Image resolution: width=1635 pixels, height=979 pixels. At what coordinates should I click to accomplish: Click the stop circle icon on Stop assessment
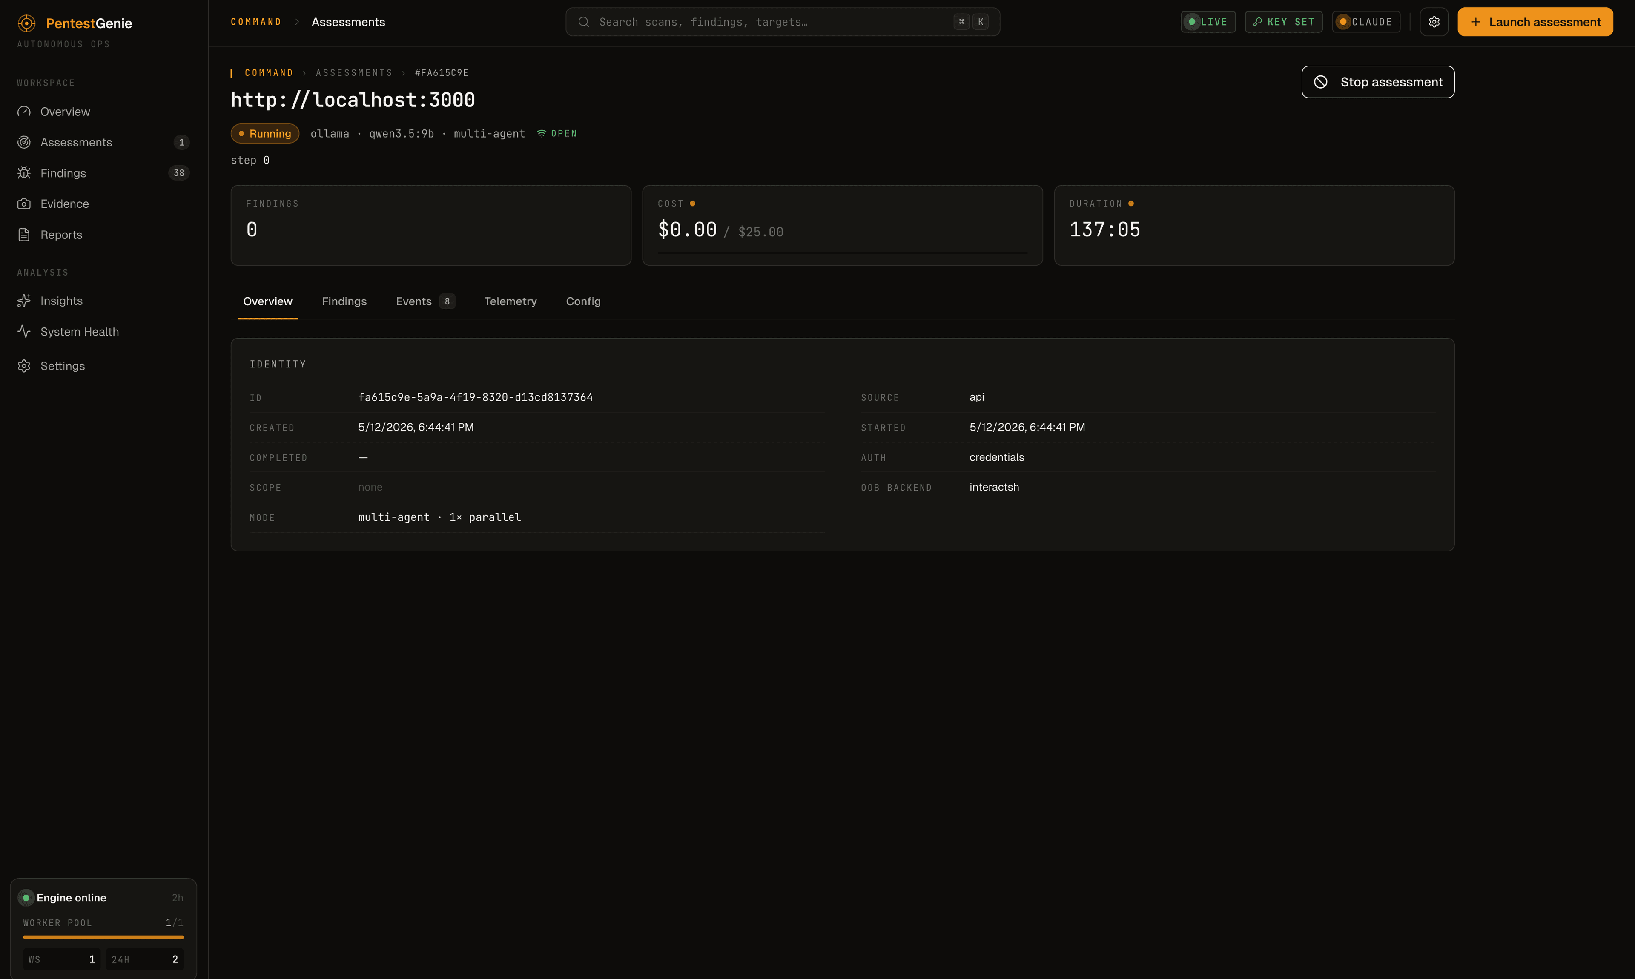coord(1320,82)
